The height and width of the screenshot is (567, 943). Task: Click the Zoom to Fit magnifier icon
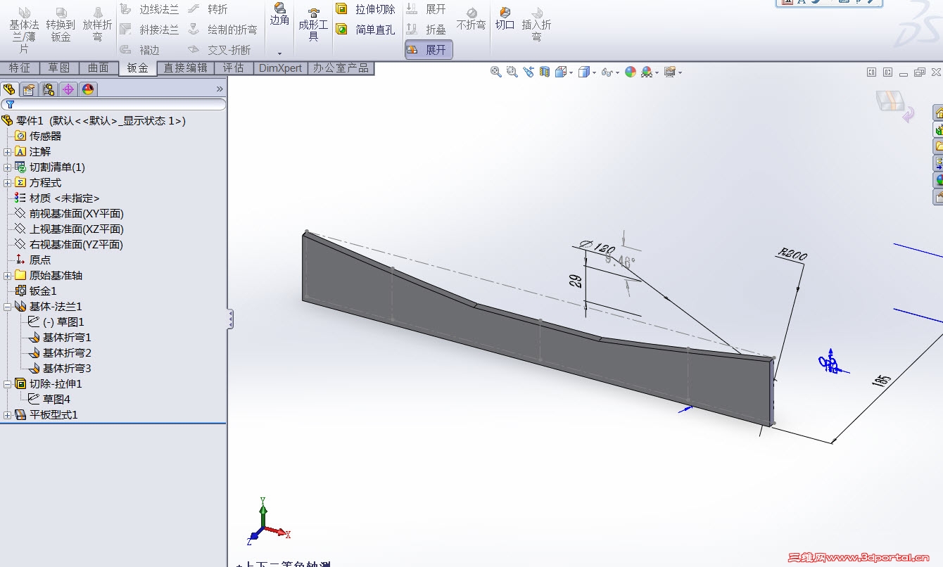[x=496, y=72]
